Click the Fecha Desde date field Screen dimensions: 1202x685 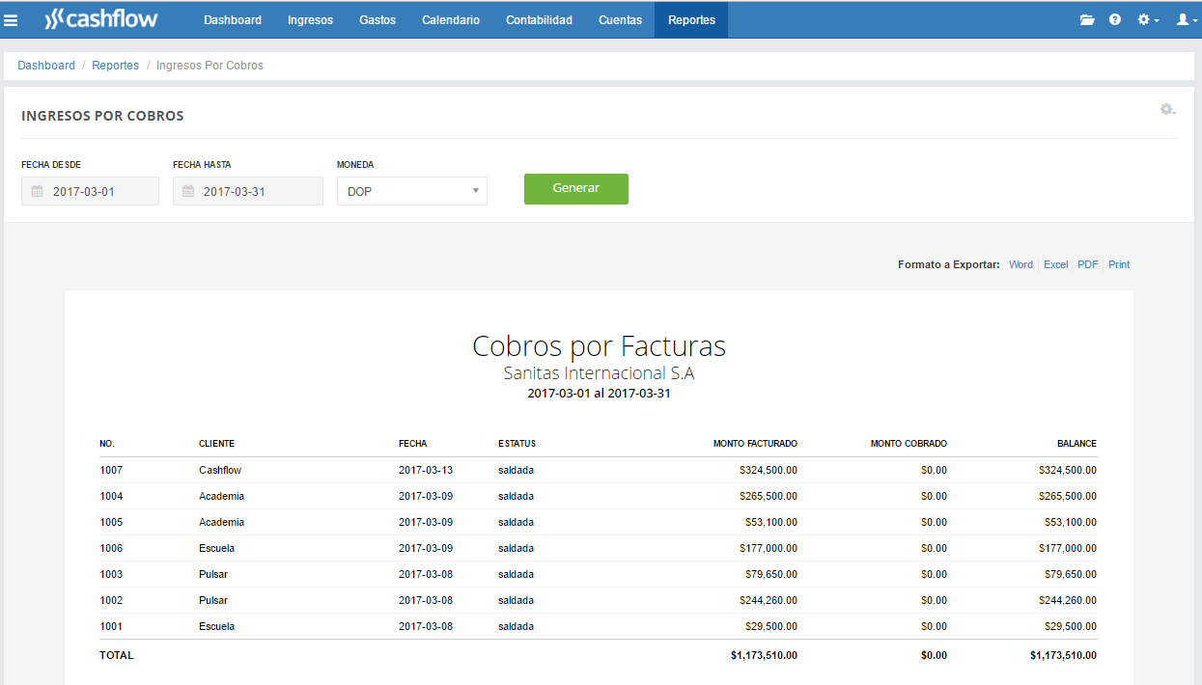90,191
